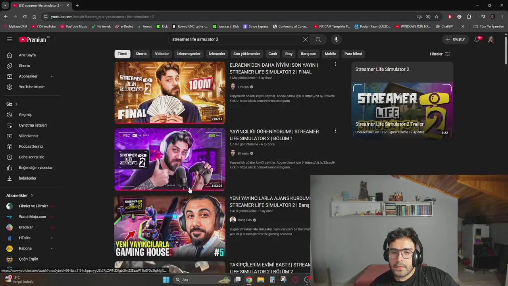508x286 pixels.
Task: Select the İzlenenler filter chip
Action: [x=217, y=54]
